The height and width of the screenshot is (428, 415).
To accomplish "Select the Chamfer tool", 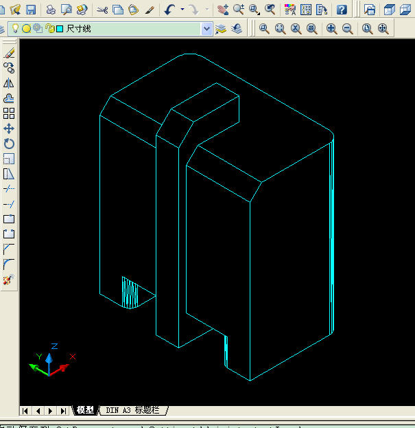I will coord(9,249).
